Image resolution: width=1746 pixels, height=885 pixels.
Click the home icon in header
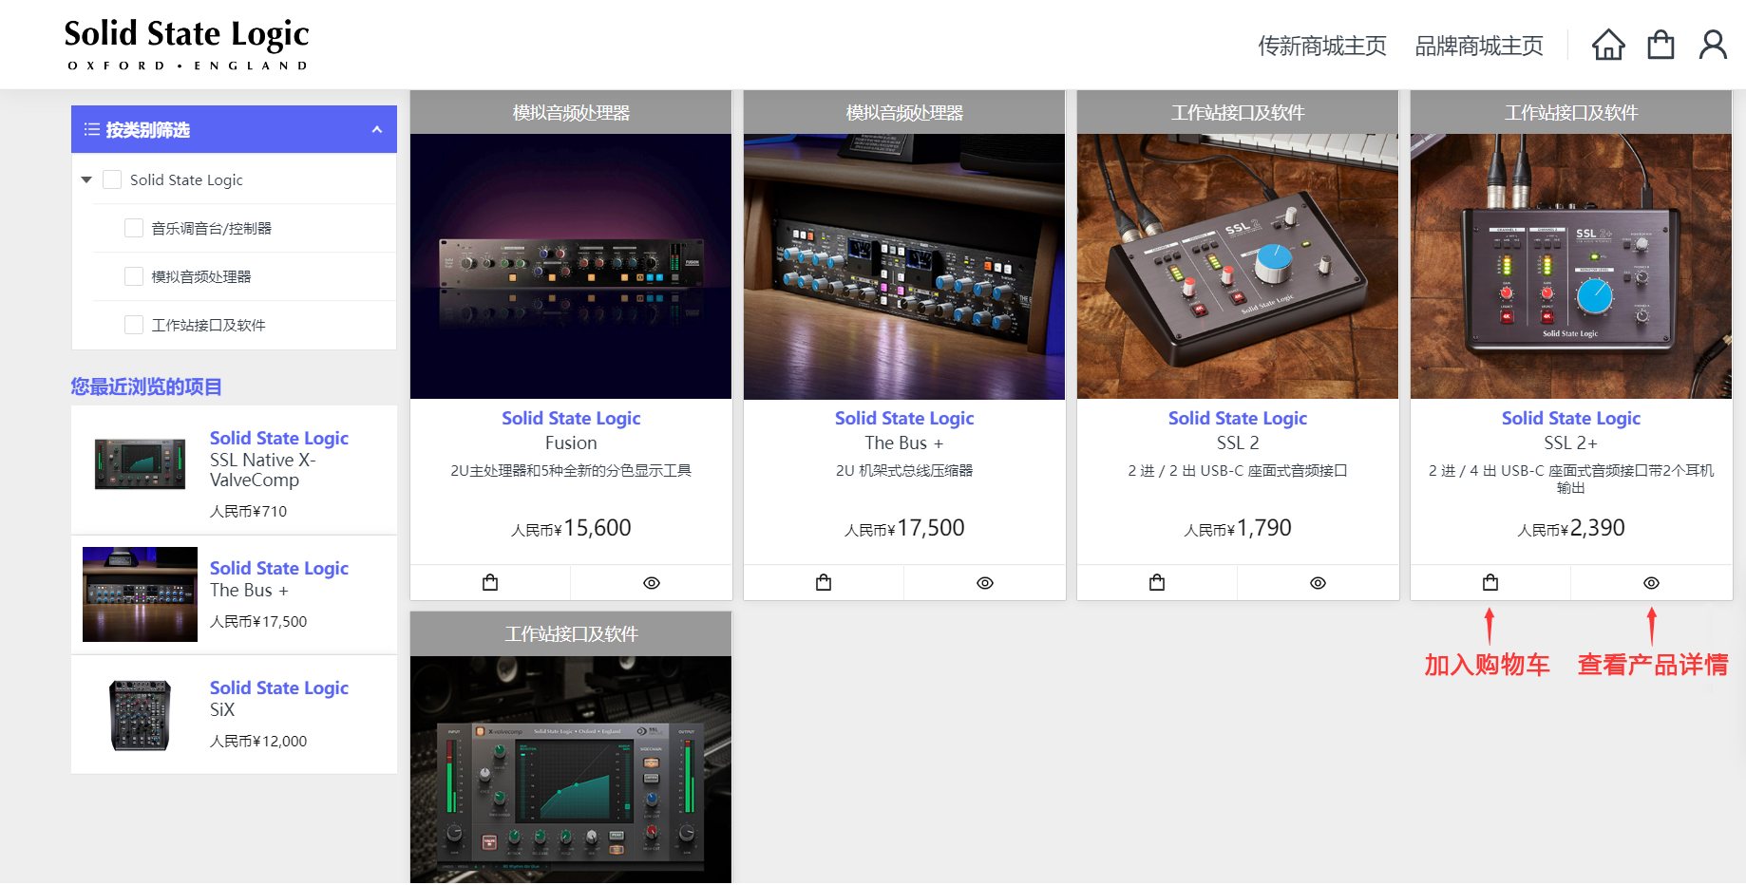point(1608,45)
